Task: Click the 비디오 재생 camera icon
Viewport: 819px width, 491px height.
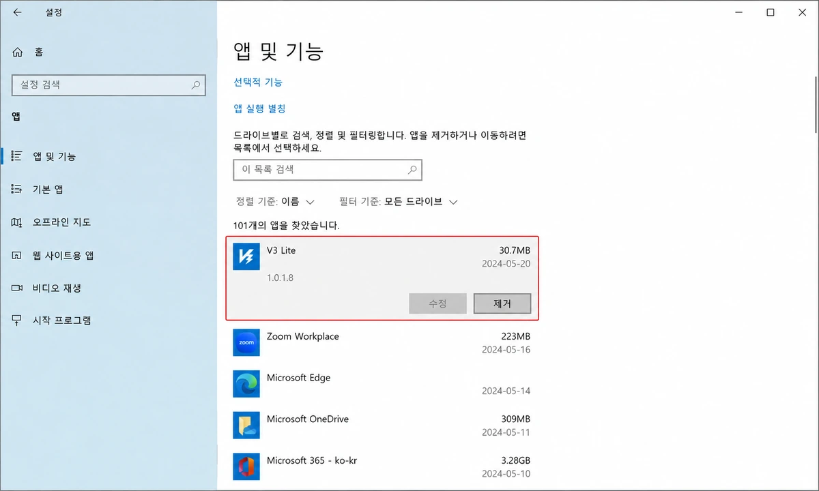Action: (17, 288)
